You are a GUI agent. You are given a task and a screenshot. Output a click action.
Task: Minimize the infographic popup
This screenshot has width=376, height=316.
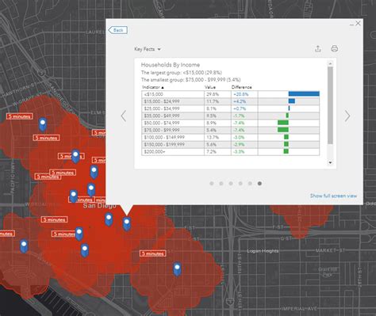point(351,25)
